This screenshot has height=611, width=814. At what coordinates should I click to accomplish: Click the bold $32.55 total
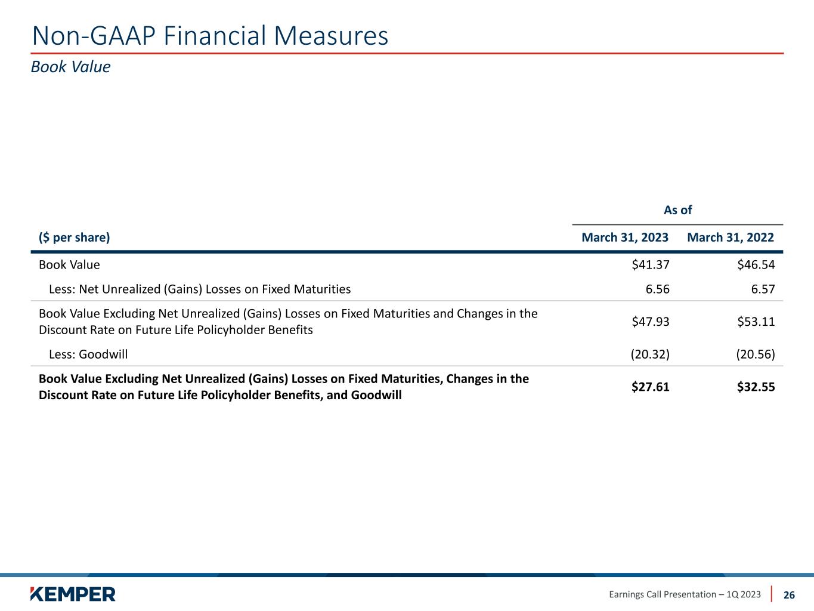[756, 387]
